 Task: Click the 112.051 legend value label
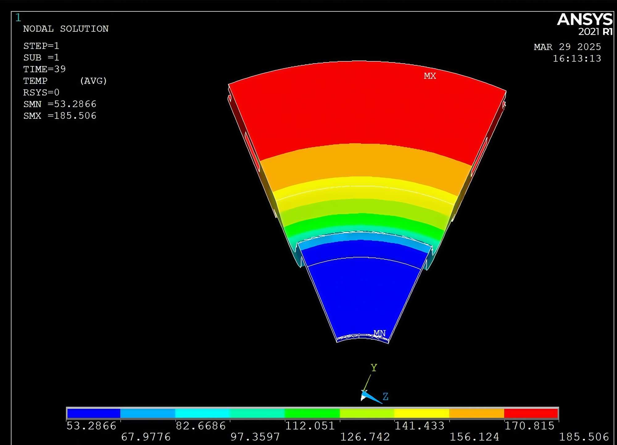point(310,426)
